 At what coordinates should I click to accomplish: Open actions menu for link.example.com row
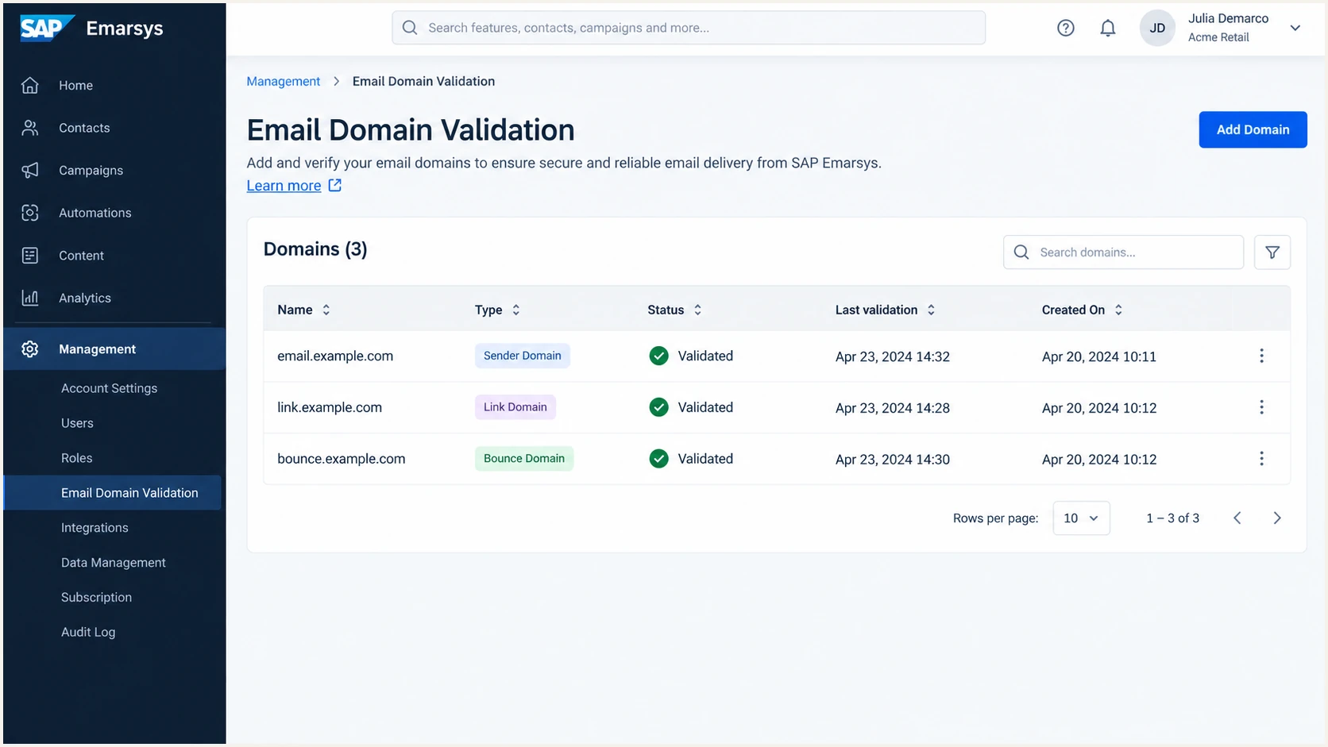(x=1261, y=407)
